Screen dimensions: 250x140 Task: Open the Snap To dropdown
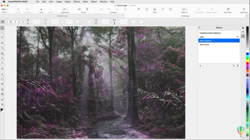pyautogui.click(x=184, y=9)
